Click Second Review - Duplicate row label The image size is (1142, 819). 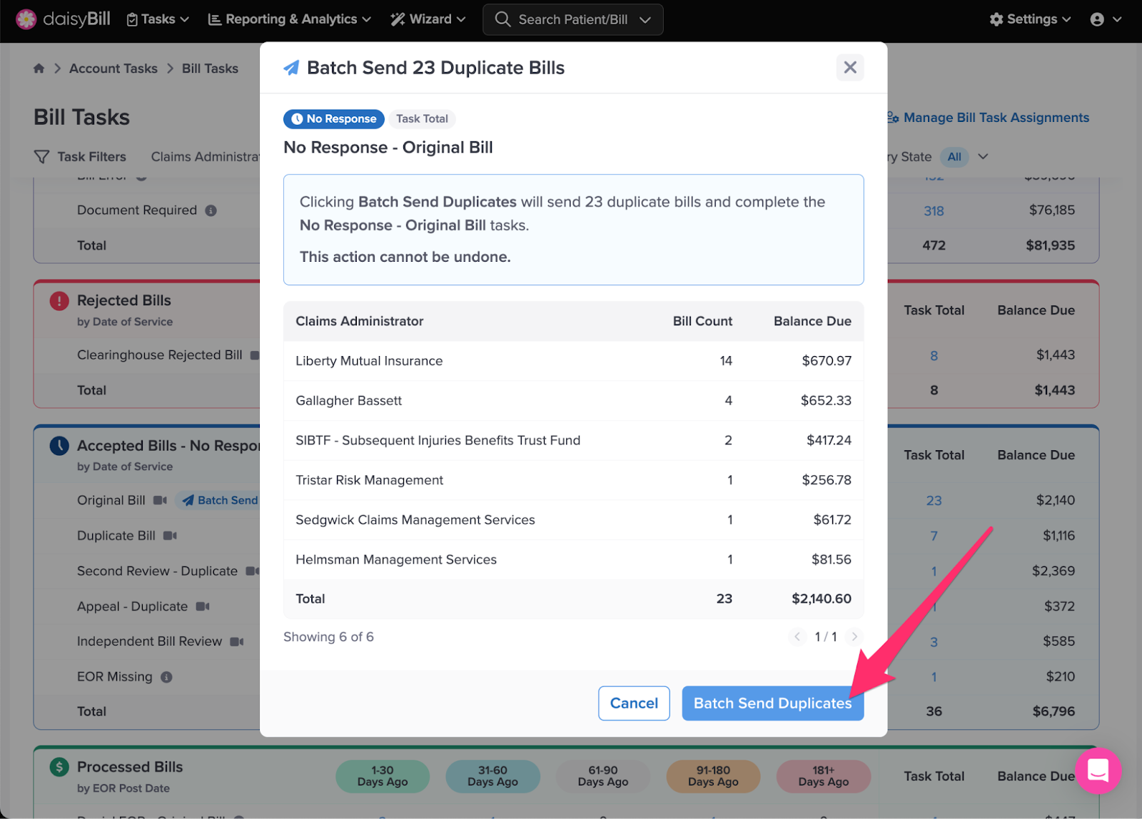[x=157, y=571]
